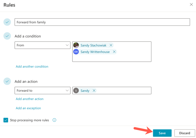Click Sandy Stachowiak's profile photo
The width and height of the screenshot is (196, 138).
(x=76, y=45)
